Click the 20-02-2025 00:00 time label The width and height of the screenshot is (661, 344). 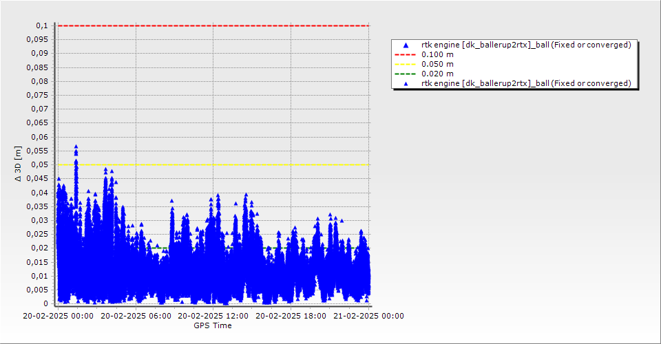click(58, 316)
